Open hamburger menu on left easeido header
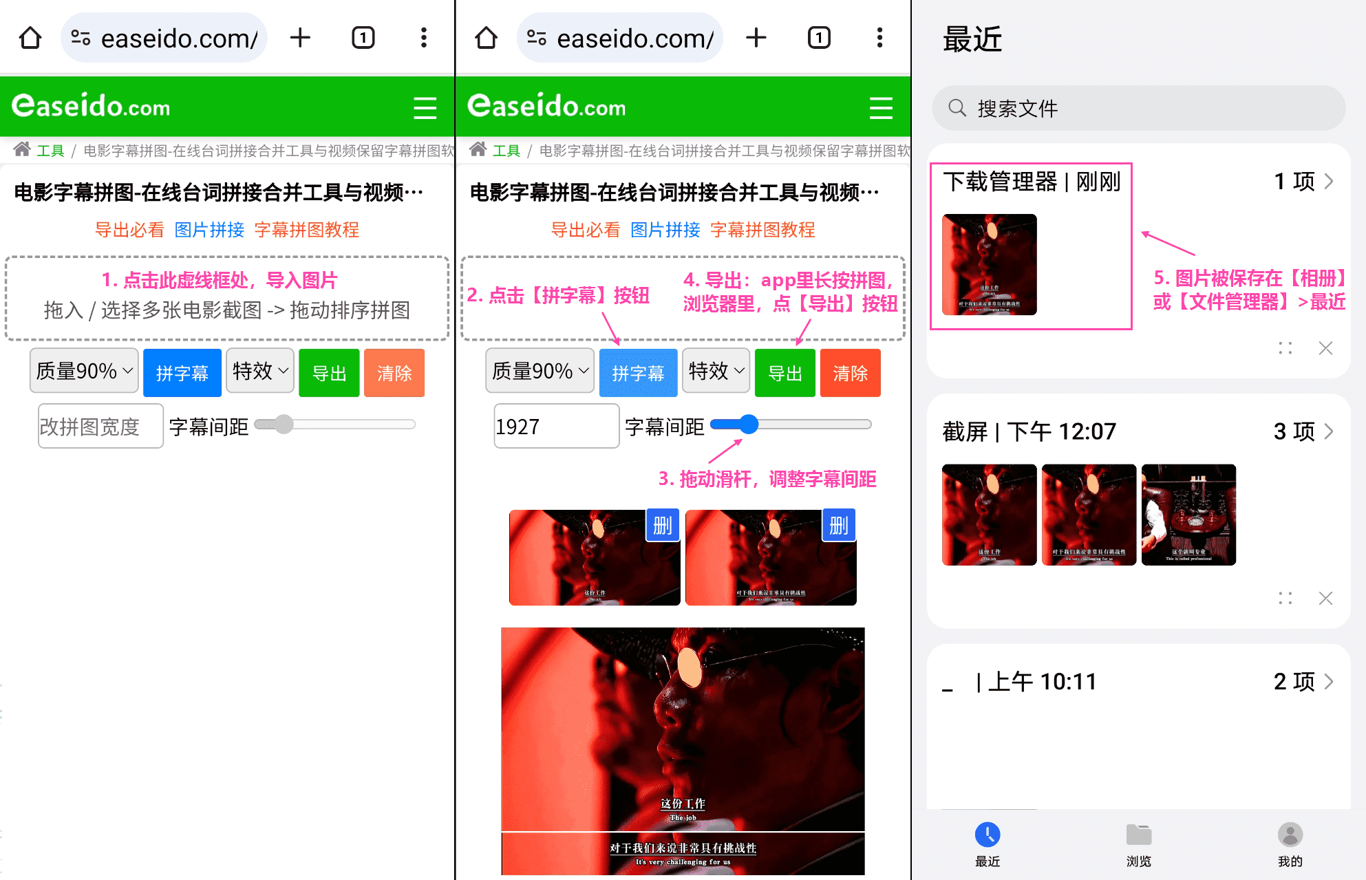 [425, 108]
